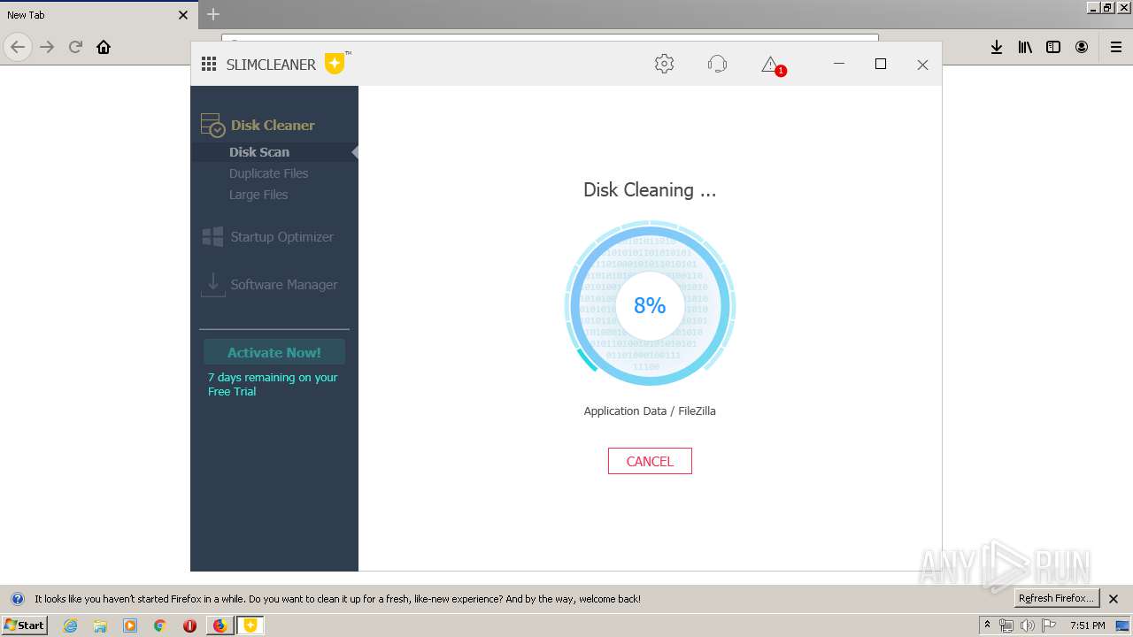Open File Explorer from taskbar
This screenshot has height=637, width=1133.
(x=100, y=625)
